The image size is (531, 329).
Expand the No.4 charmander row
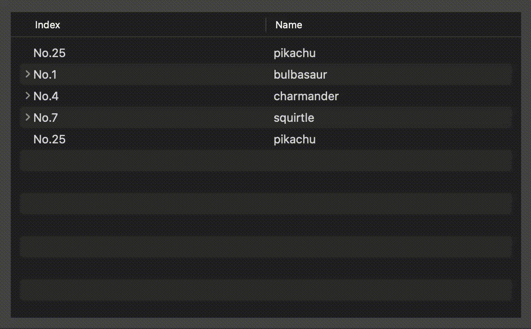coord(27,96)
